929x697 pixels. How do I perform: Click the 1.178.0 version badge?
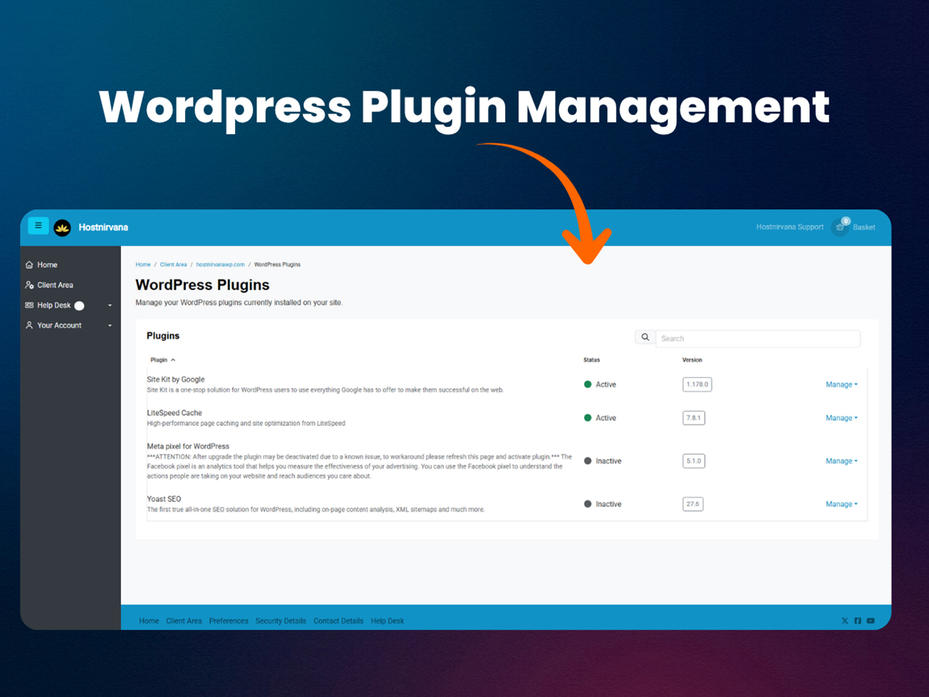(697, 385)
